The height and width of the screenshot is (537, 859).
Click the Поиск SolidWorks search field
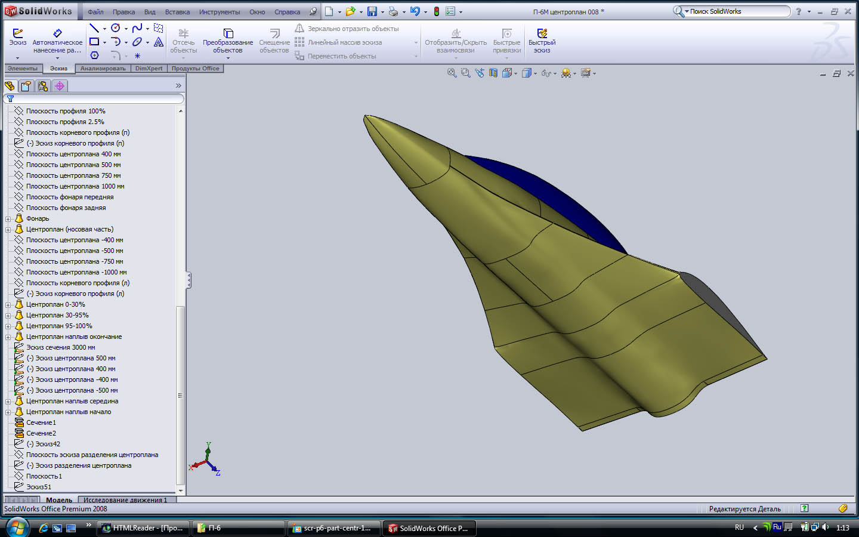tap(739, 11)
